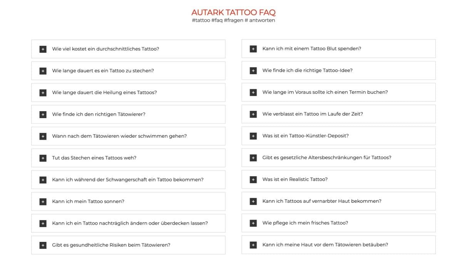Screen dimensions: 462x270
Task: Show answer for 'Wie verblasst ein Tattoo im Laufe der Zeit?'
Action: 339,114
